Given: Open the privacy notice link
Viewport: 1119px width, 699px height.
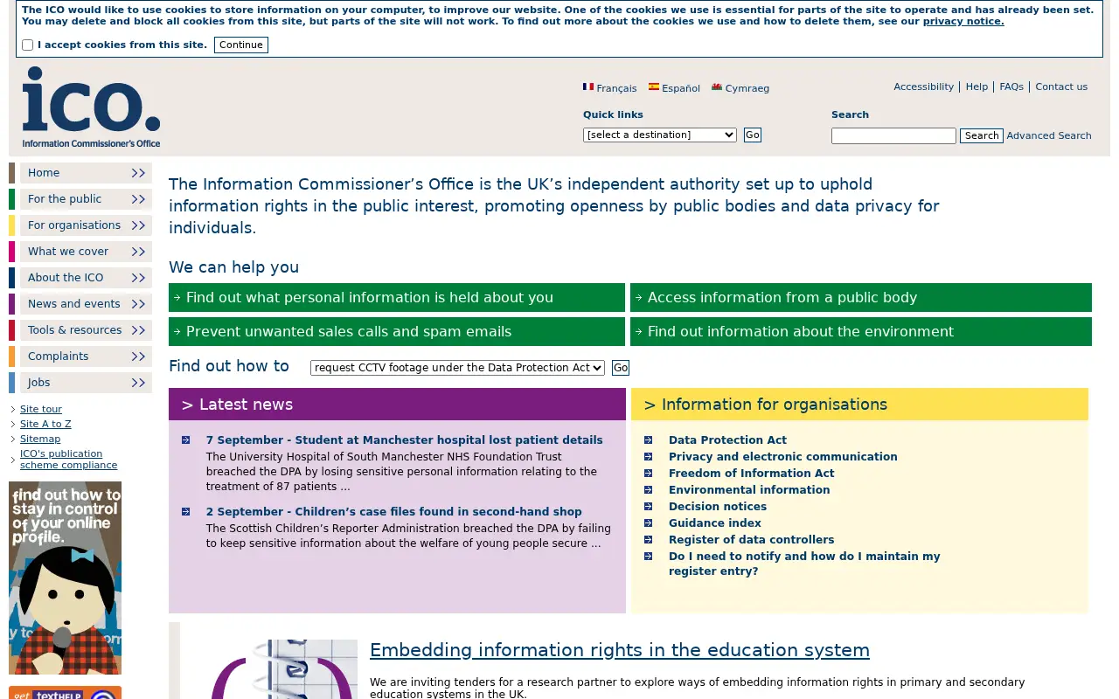Looking at the screenshot, I should pyautogui.click(x=963, y=21).
